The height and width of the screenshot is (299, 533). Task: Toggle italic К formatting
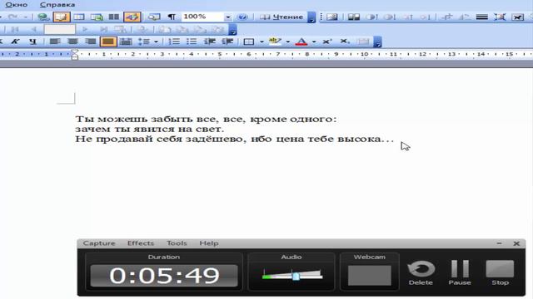tap(15, 42)
